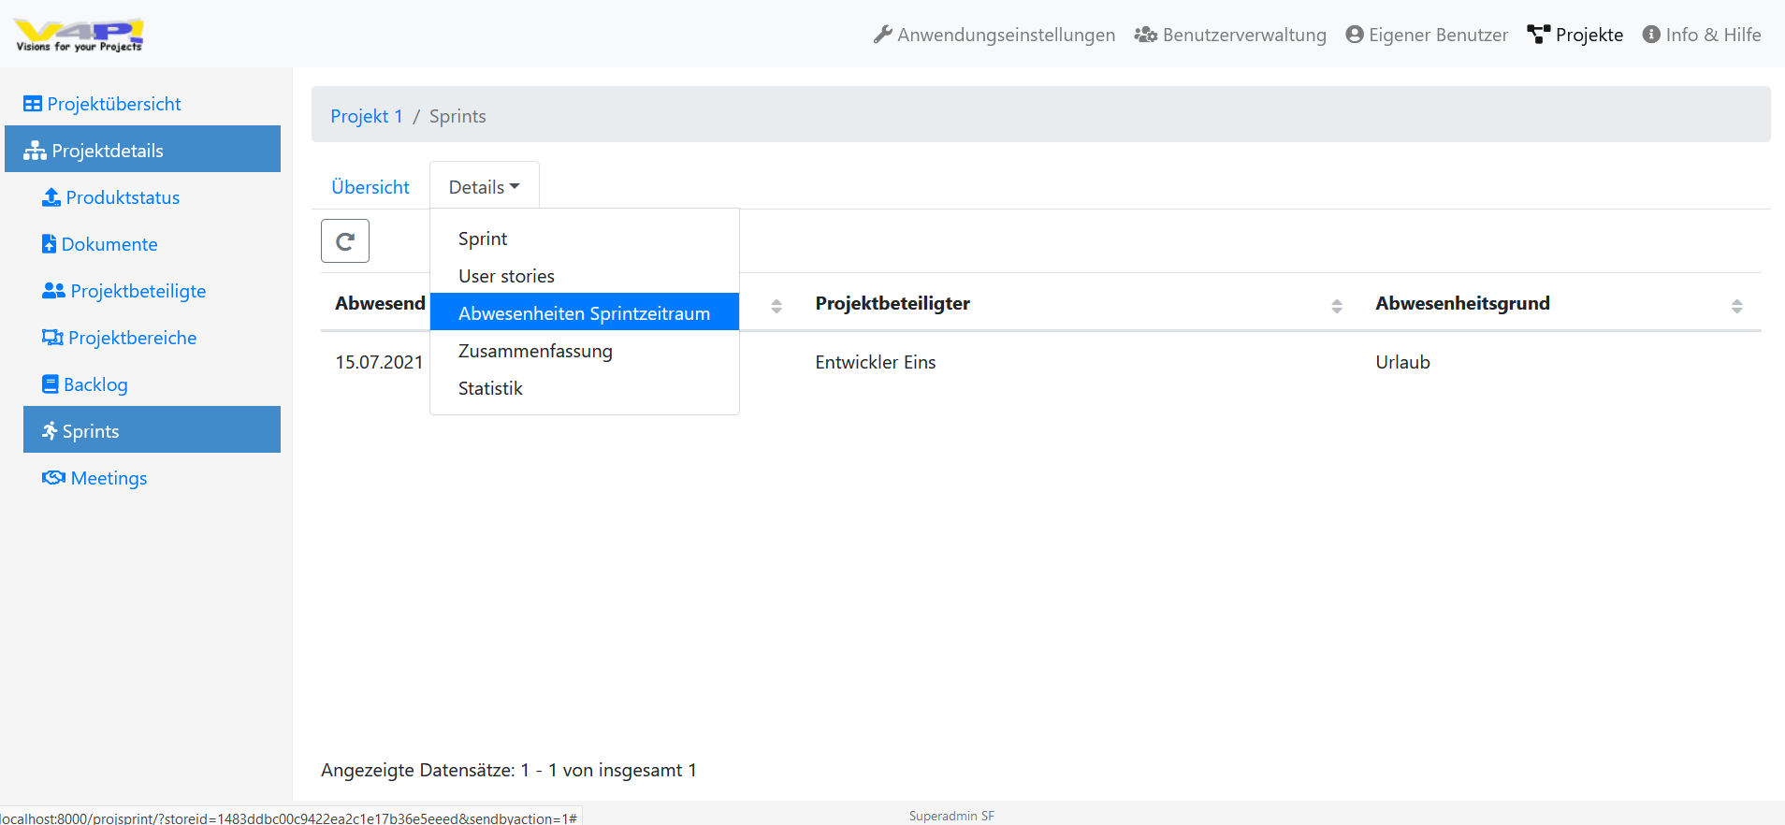The width and height of the screenshot is (1785, 825).
Task: Click the info circle icon beside Info & Hilfe
Action: [x=1651, y=35]
